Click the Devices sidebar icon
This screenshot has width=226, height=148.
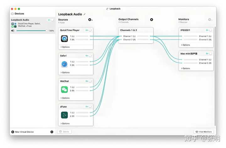pyautogui.click(x=12, y=14)
